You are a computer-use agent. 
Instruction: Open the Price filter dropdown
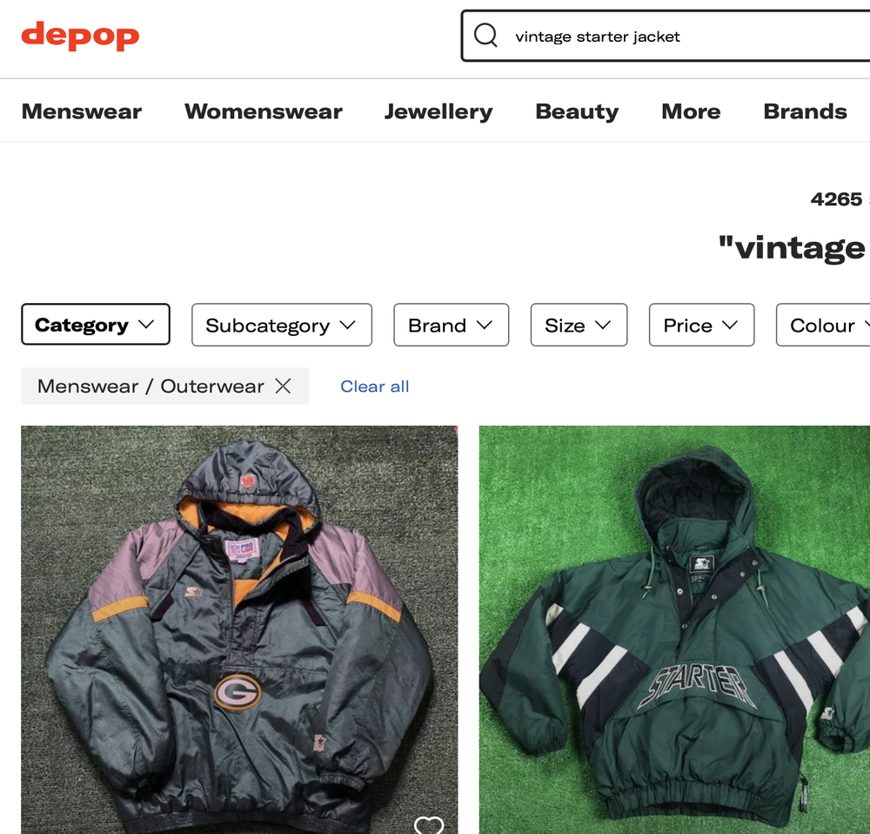tap(701, 325)
